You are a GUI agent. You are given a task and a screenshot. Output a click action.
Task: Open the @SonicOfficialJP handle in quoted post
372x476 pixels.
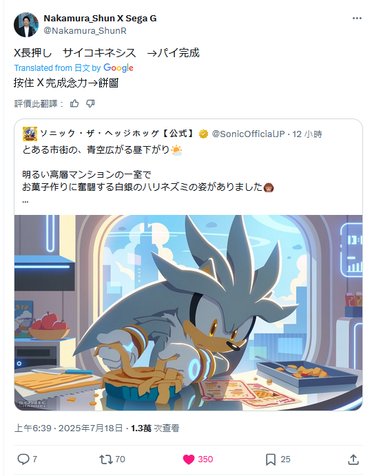coord(248,134)
